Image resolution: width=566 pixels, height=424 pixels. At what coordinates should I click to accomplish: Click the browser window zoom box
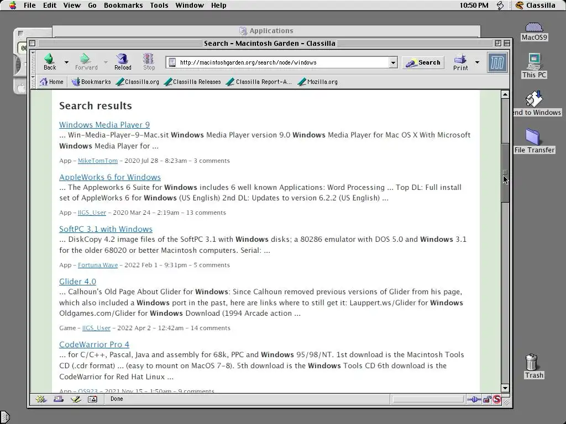tap(498, 43)
